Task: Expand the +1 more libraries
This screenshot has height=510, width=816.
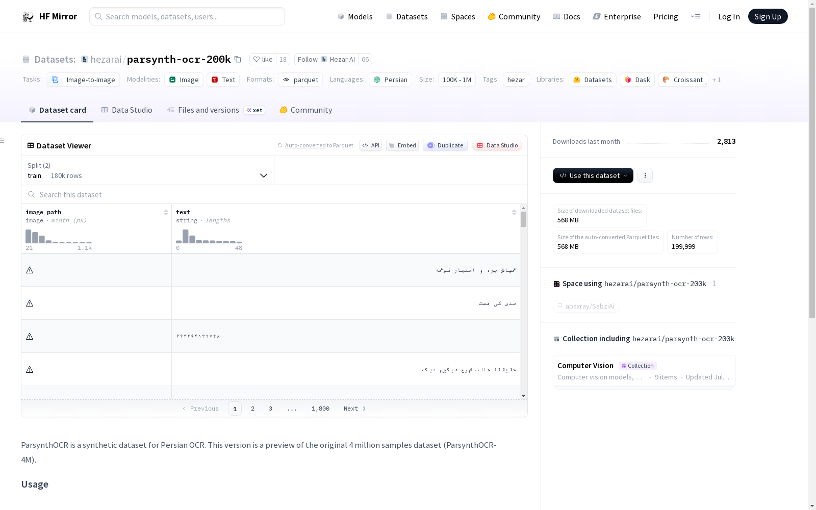Action: [x=717, y=80]
